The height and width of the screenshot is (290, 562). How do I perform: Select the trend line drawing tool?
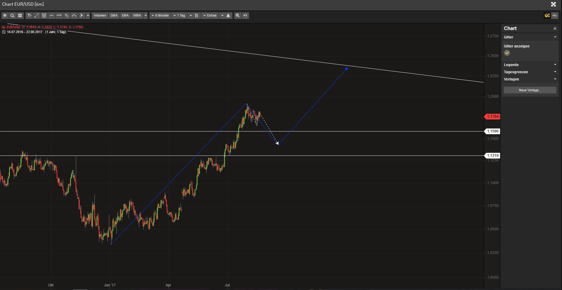(37, 16)
